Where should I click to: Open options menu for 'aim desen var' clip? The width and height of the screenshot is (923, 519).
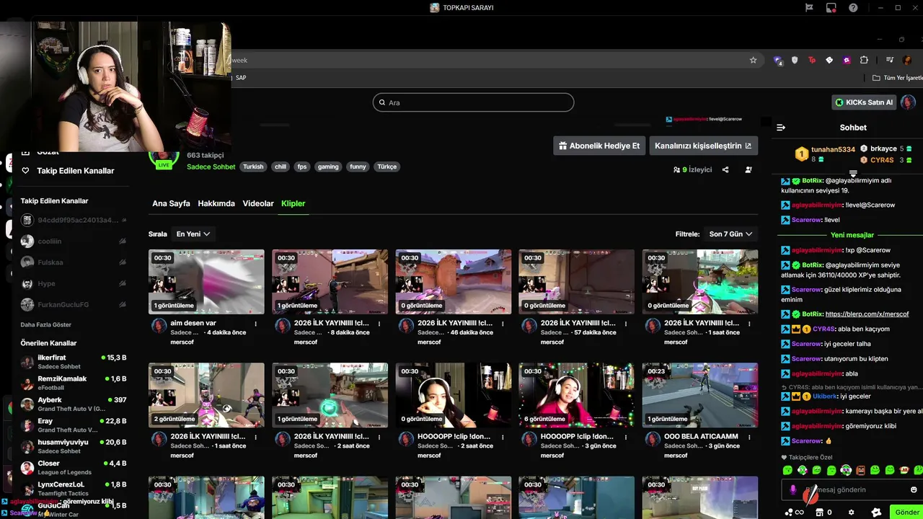(x=255, y=324)
